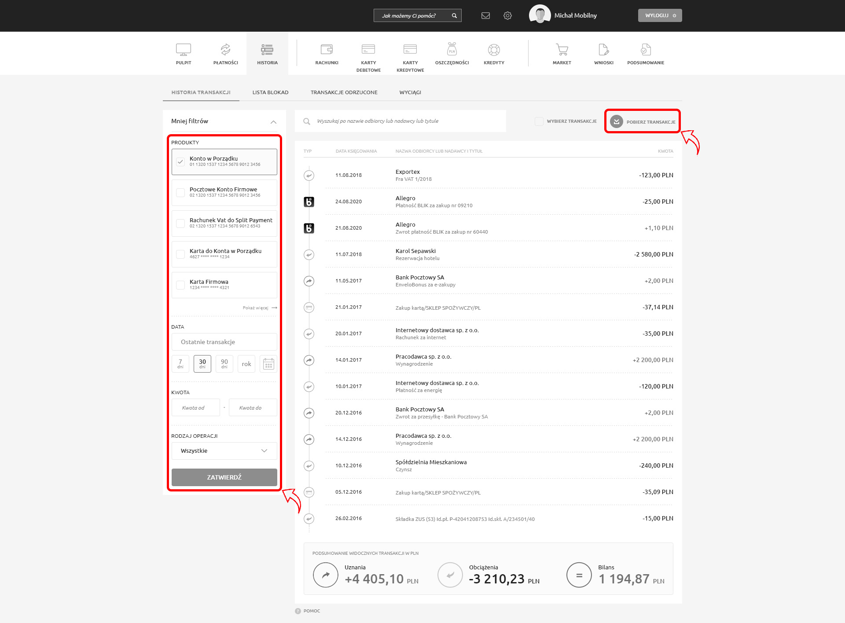Open Oszczędności savings bag icon
This screenshot has width=845, height=623.
pyautogui.click(x=452, y=49)
